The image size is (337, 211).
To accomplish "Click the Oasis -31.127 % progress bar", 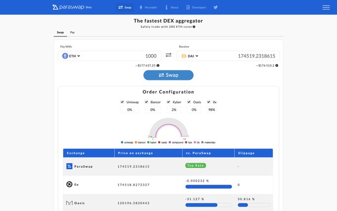I will point(209,205).
